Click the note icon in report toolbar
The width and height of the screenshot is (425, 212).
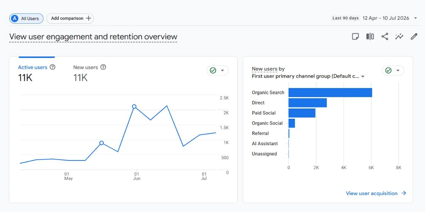[x=355, y=36]
